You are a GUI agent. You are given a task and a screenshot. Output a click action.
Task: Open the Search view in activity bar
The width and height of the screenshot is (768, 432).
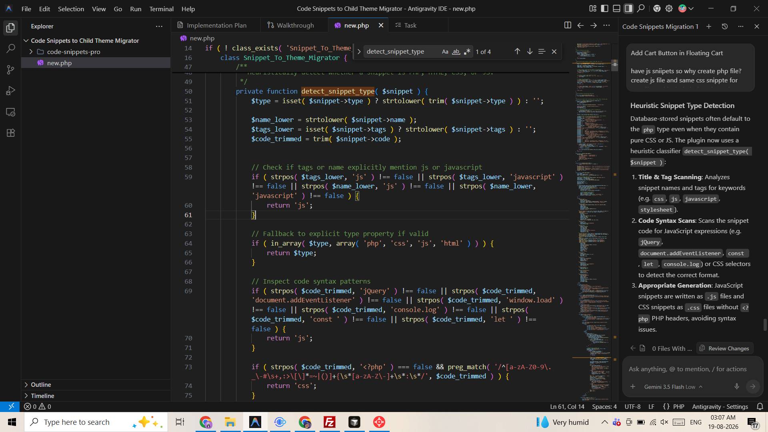pos(11,49)
